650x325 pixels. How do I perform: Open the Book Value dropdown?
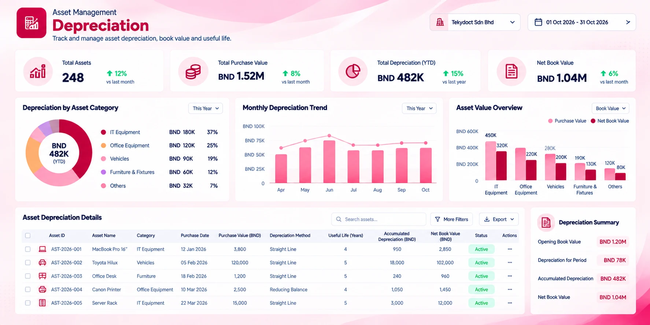click(610, 108)
